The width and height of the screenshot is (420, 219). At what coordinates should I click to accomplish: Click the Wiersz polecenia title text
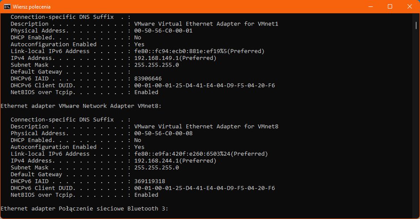(x=32, y=7)
